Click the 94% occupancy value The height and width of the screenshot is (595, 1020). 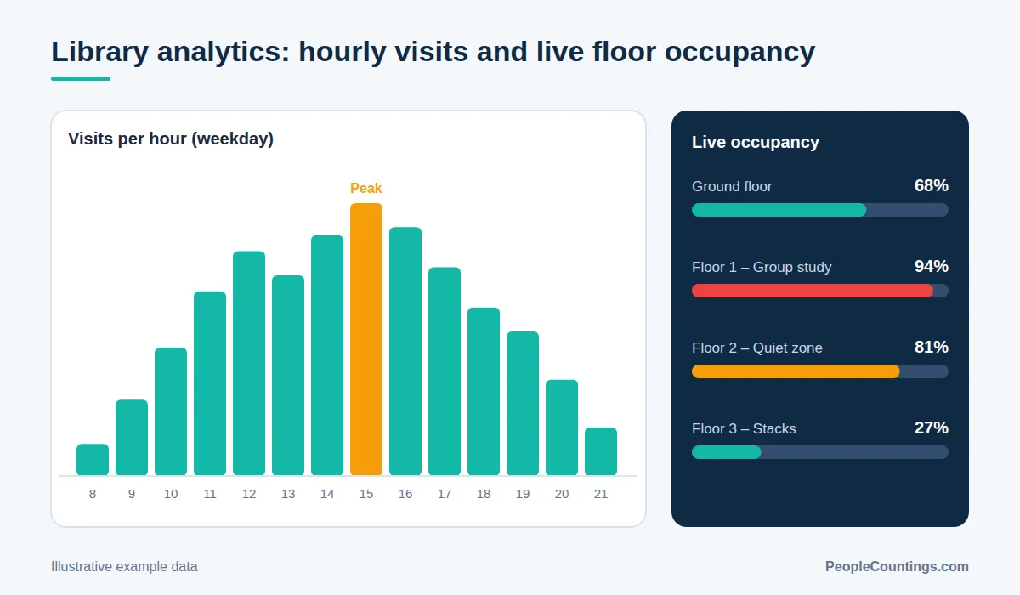coord(932,267)
